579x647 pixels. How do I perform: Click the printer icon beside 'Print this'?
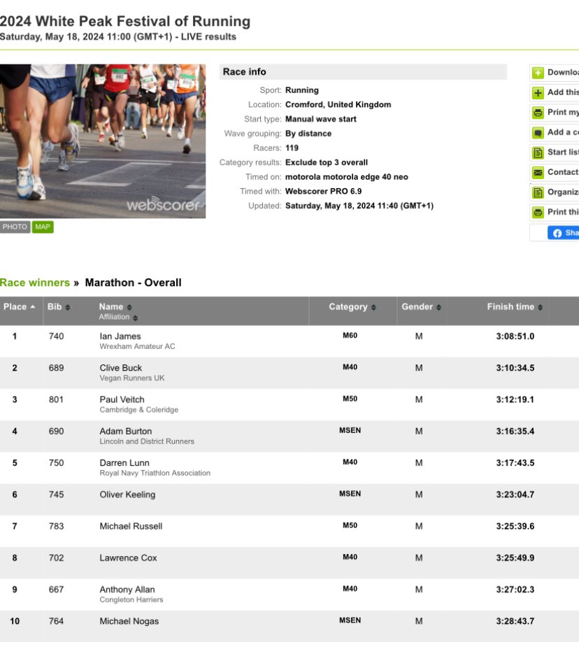click(x=538, y=213)
